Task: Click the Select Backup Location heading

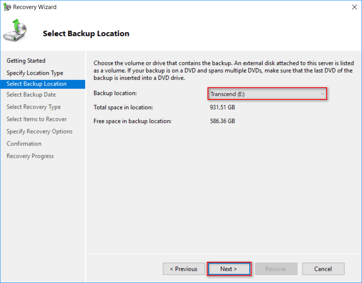Action: [x=86, y=34]
